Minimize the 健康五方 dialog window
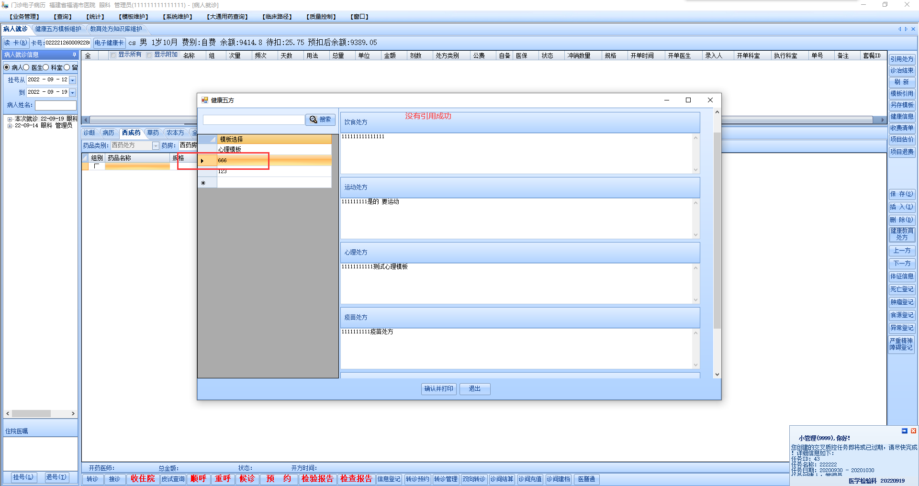 point(666,100)
